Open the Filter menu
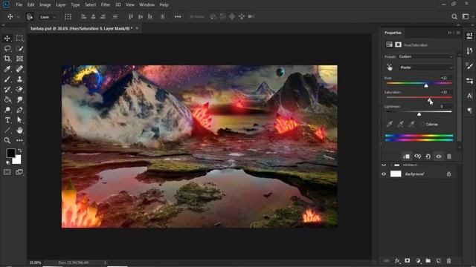 point(106,5)
